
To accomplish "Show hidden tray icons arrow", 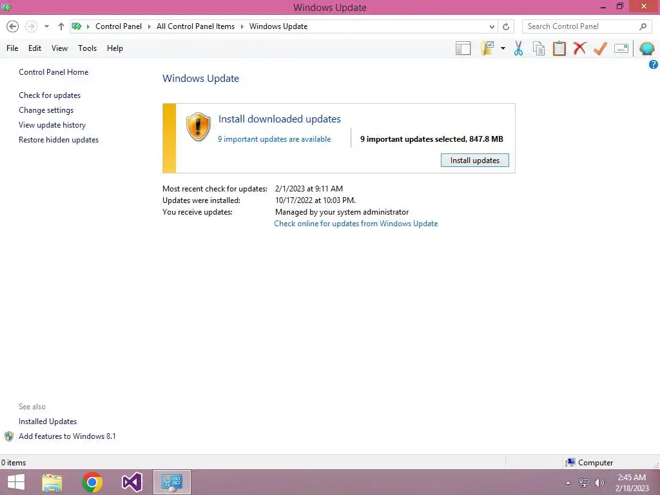I will (568, 483).
